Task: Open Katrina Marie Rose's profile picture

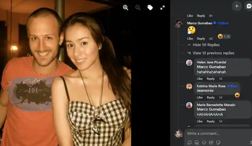Action: point(189,86)
